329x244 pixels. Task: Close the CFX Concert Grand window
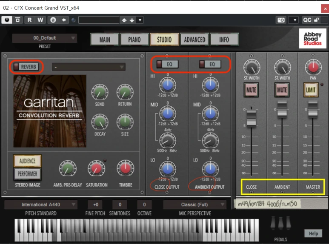325,9
